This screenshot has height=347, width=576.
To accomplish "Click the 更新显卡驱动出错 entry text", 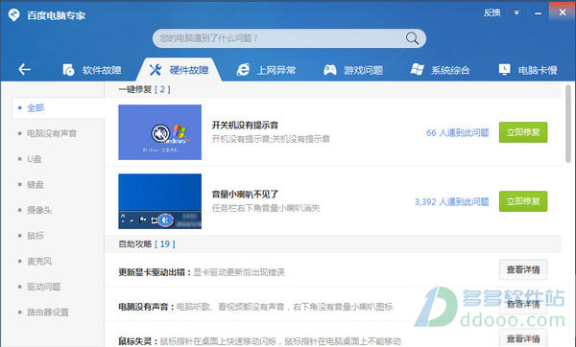I will (202, 272).
